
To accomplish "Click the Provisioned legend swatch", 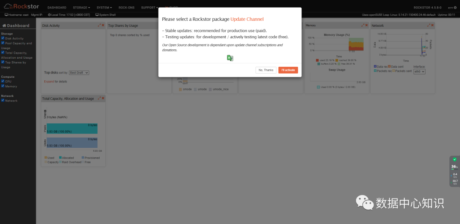I will tap(83, 158).
